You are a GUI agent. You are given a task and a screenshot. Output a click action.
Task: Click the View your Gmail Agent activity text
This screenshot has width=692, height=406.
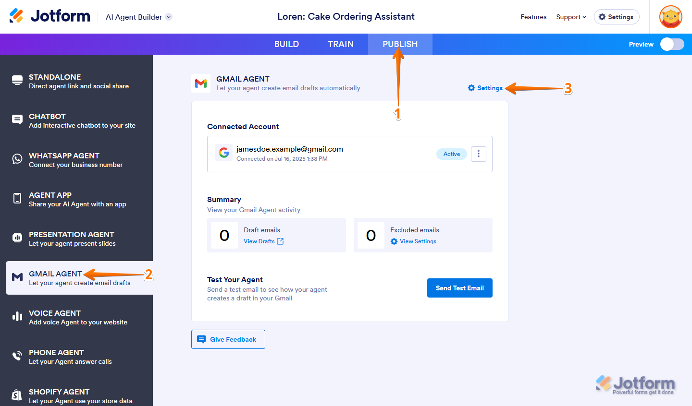click(x=254, y=210)
